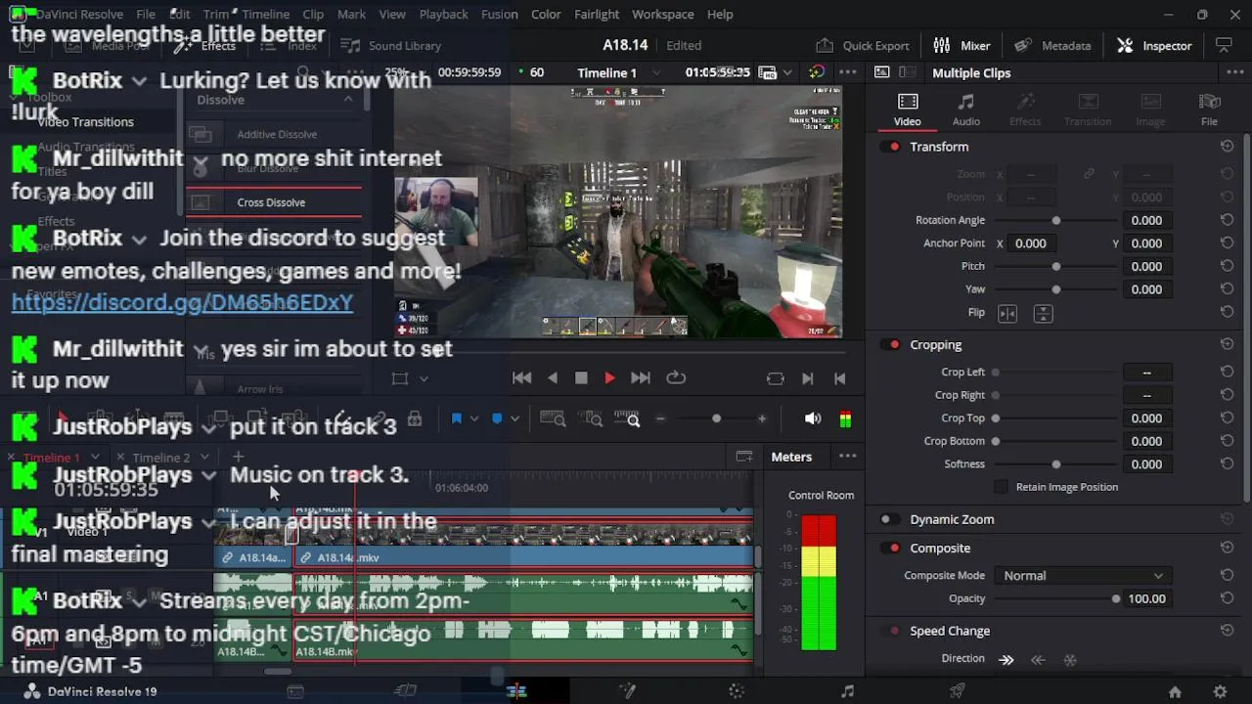Image resolution: width=1252 pixels, height=704 pixels.
Task: Open the Playback menu
Action: (x=443, y=14)
